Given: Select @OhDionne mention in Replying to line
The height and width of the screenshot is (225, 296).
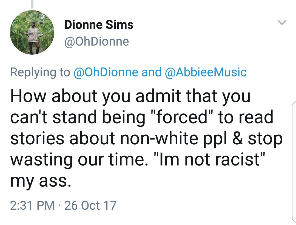Looking at the screenshot, I should (106, 72).
